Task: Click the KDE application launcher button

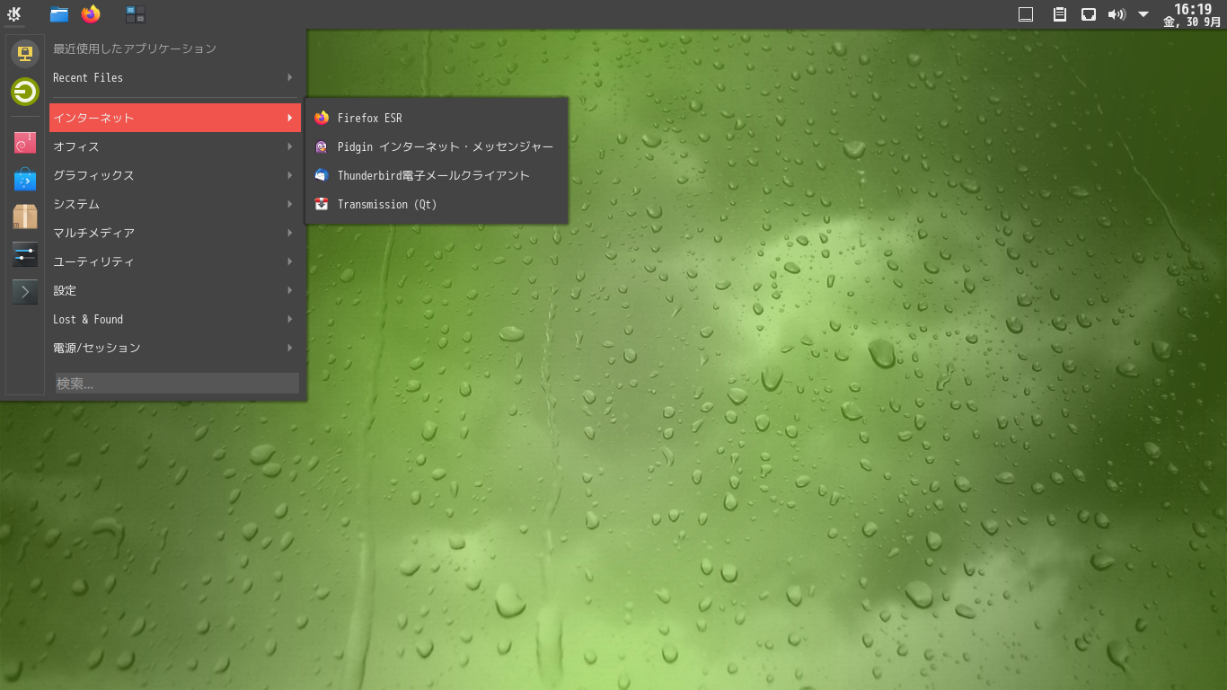Action: 14,13
